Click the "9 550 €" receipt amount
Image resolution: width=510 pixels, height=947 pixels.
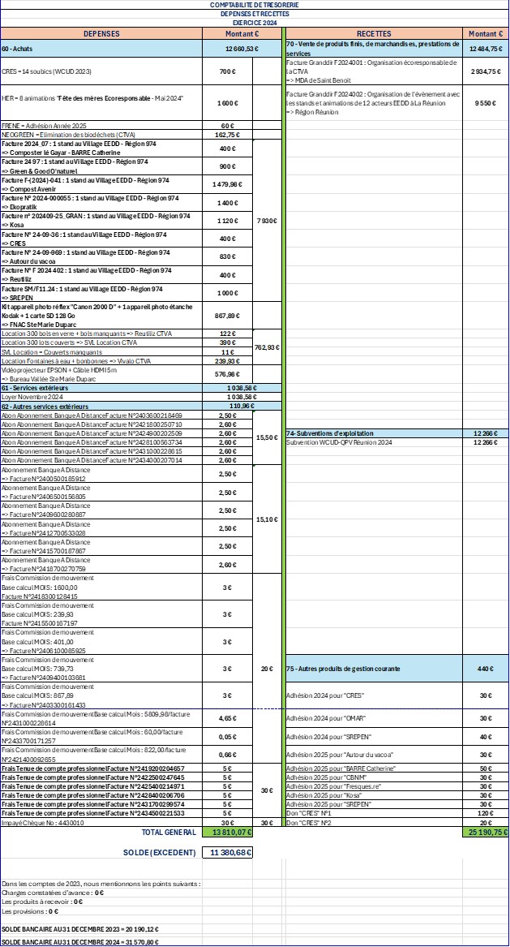486,103
